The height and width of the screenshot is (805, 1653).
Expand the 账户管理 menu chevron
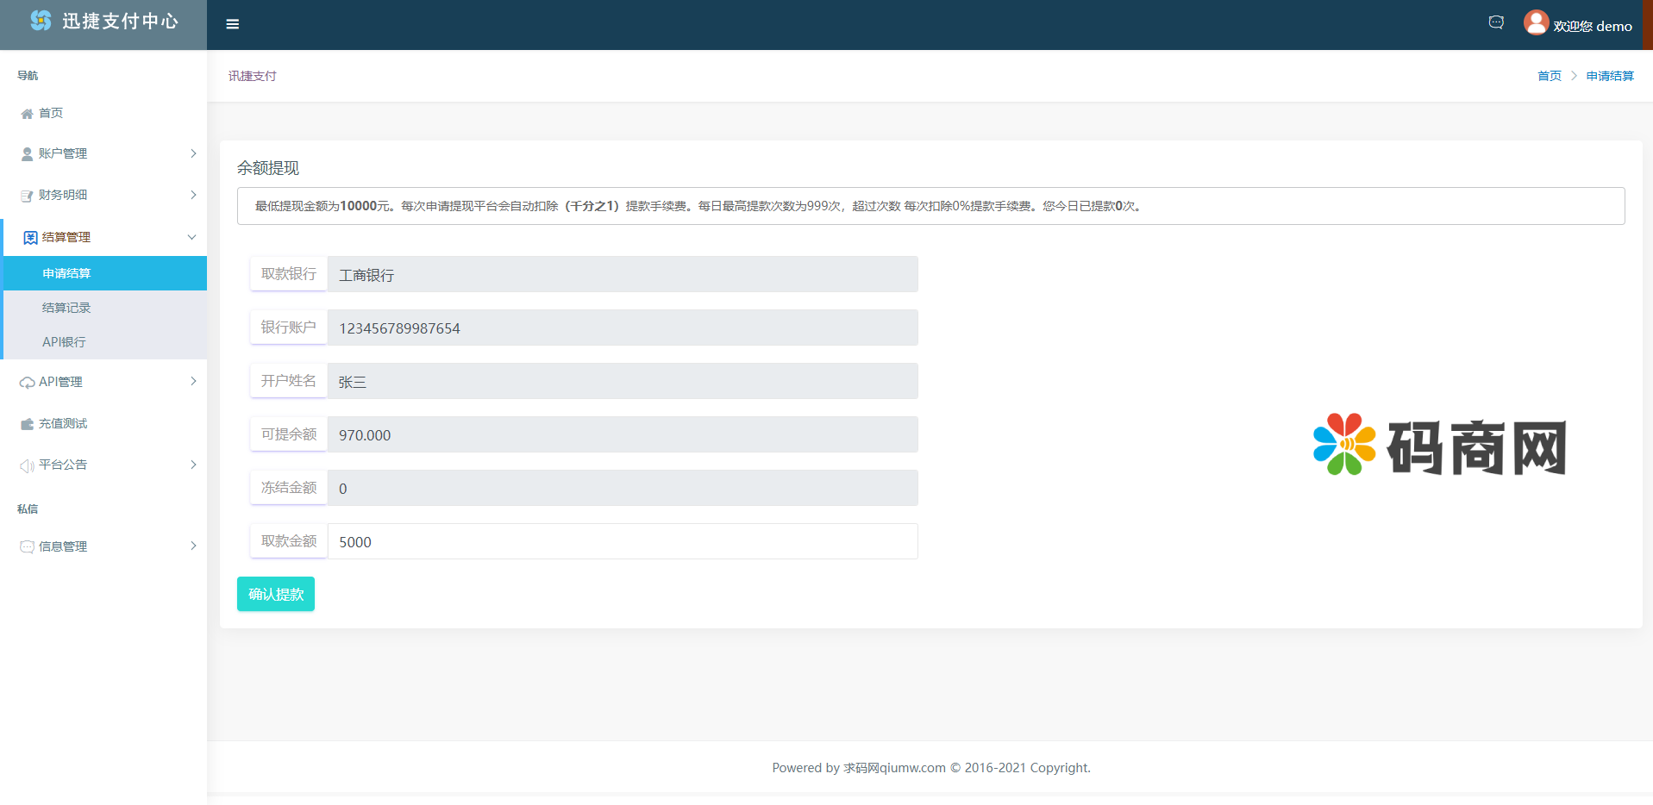click(193, 153)
